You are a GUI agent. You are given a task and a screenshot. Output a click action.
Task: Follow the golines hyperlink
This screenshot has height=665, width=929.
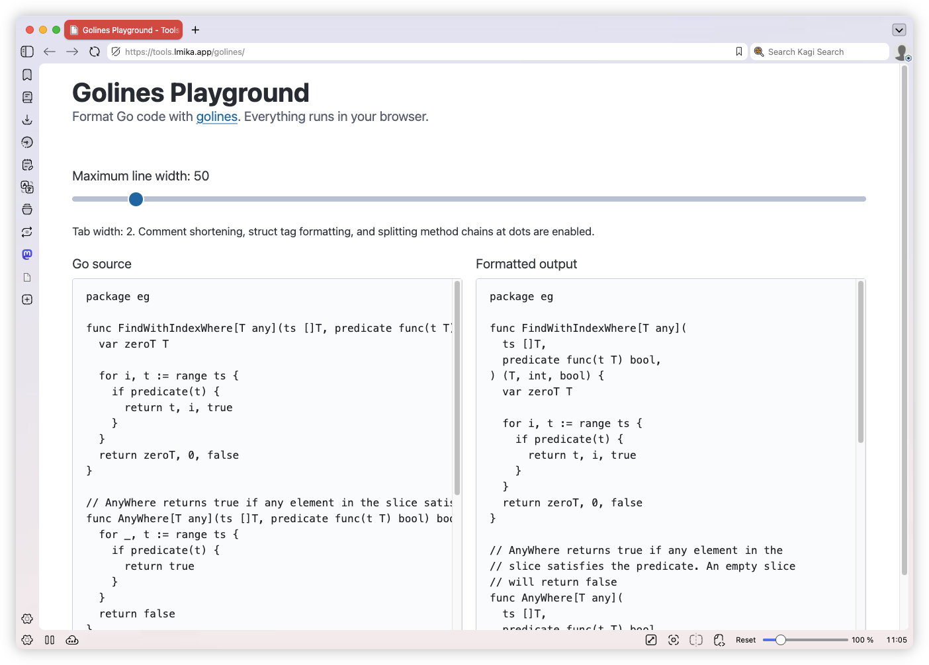click(x=216, y=117)
